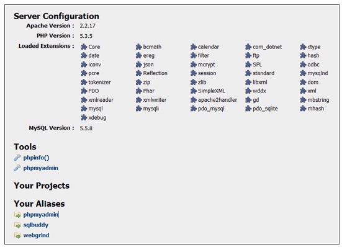Click the wrench icon beside phpinfo()
This screenshot has height=247, width=342.
[17, 158]
